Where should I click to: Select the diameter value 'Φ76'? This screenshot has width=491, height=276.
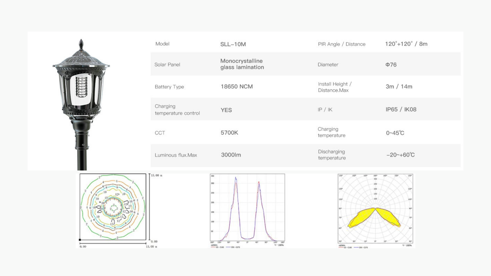click(391, 65)
